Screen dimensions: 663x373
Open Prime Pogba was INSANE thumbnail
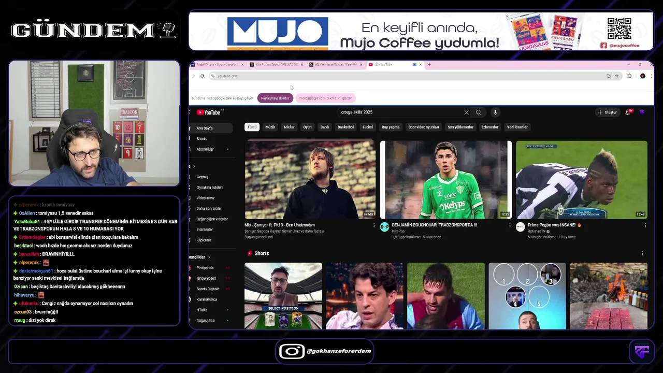tap(582, 180)
